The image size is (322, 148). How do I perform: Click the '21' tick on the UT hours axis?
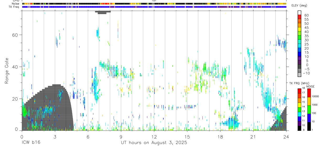pyautogui.click(x=253, y=137)
